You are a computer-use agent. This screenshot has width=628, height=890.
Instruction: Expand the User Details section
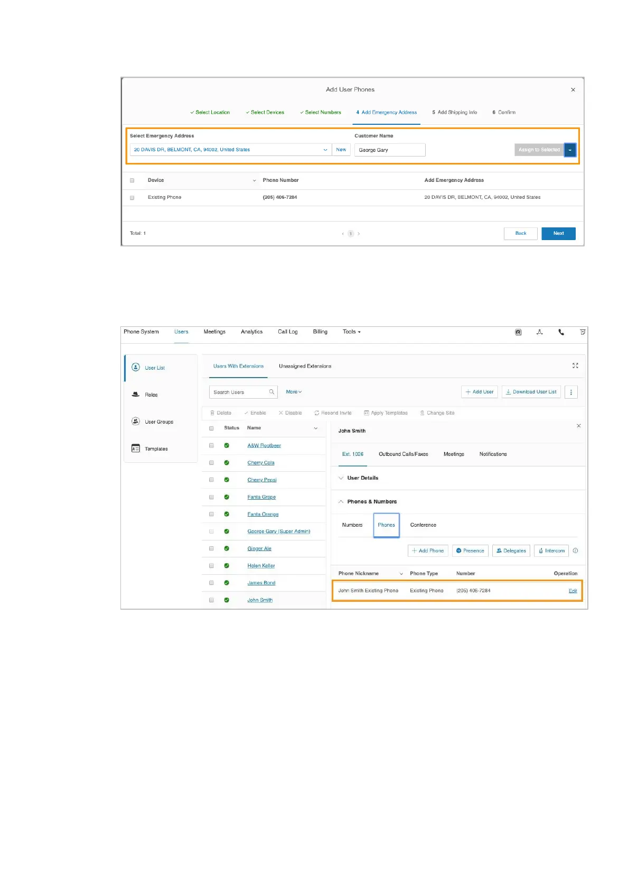click(341, 478)
